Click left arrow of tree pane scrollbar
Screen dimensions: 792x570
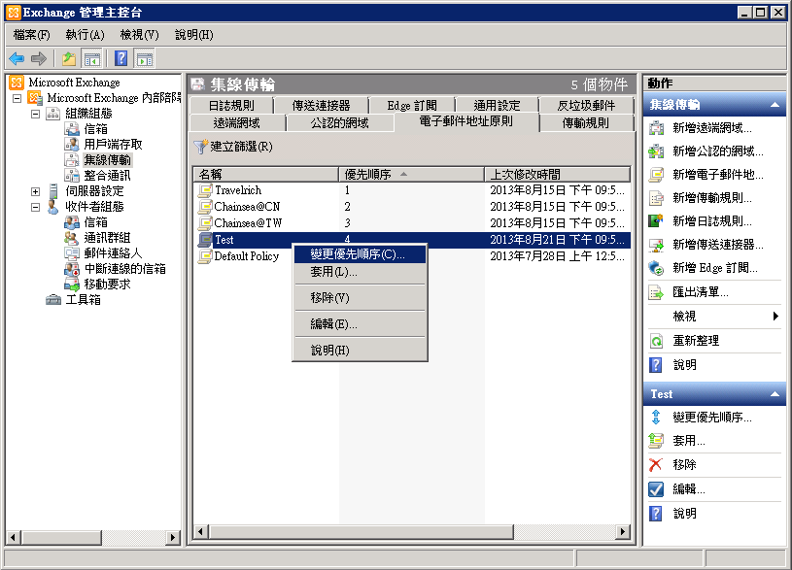tap(15, 538)
